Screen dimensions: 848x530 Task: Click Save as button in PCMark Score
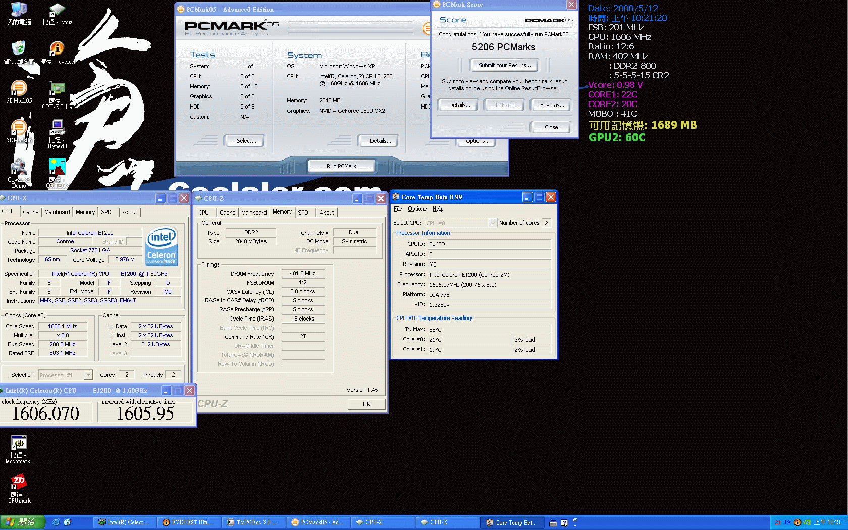click(x=552, y=105)
